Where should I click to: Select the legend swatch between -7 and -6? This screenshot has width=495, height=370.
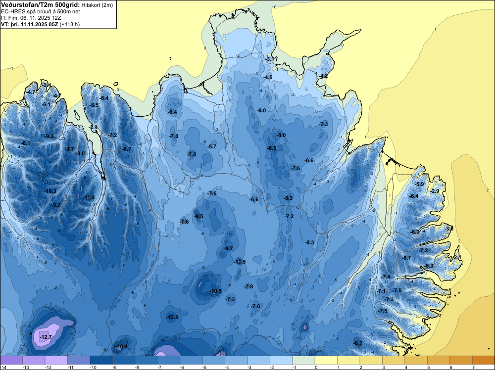click(169, 360)
